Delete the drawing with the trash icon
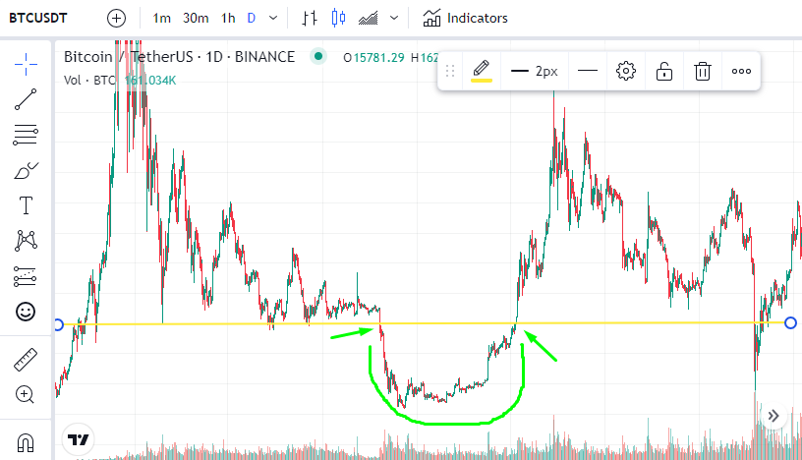This screenshot has width=802, height=460. tap(703, 71)
